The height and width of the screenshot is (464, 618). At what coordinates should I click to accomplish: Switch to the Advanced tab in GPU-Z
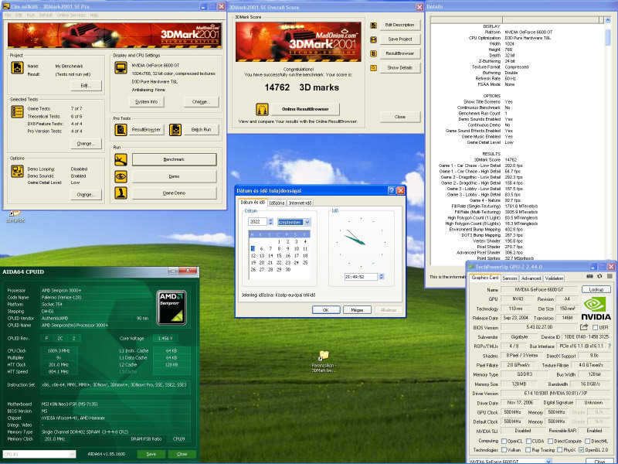[x=531, y=278]
